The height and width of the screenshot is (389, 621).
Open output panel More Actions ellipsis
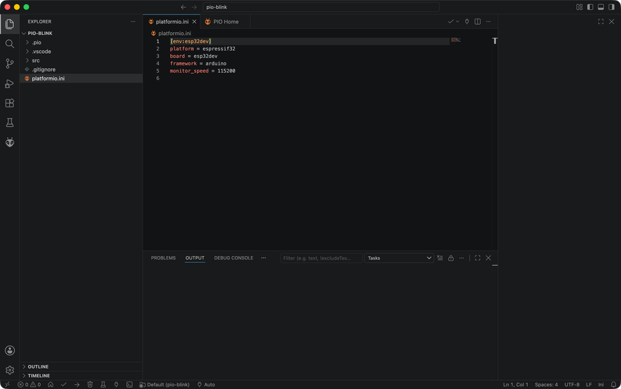462,257
